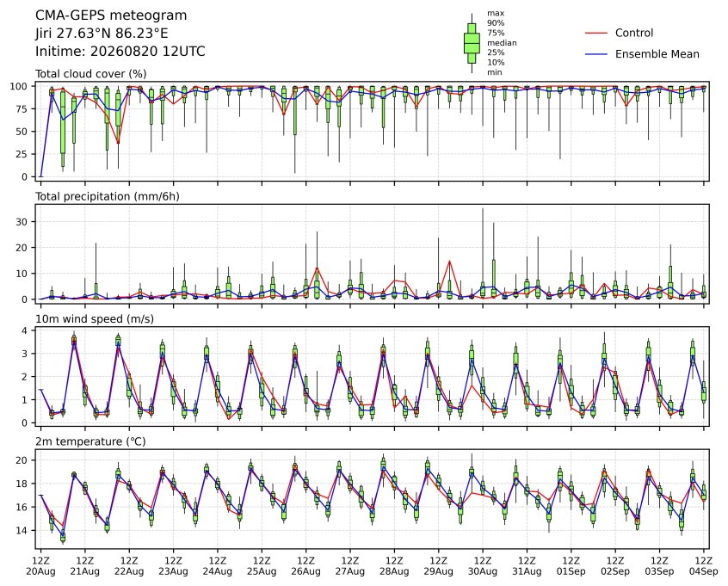Viewport: 728px width, 586px height.
Task: Click the '12Z 20Aug' time axis label
Action: point(40,566)
